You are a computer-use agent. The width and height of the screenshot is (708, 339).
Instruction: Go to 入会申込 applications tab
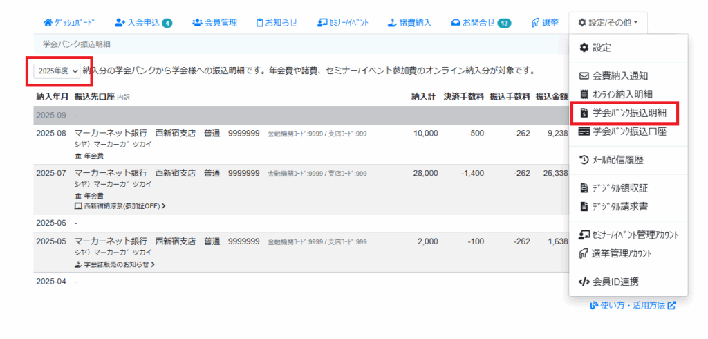point(143,23)
